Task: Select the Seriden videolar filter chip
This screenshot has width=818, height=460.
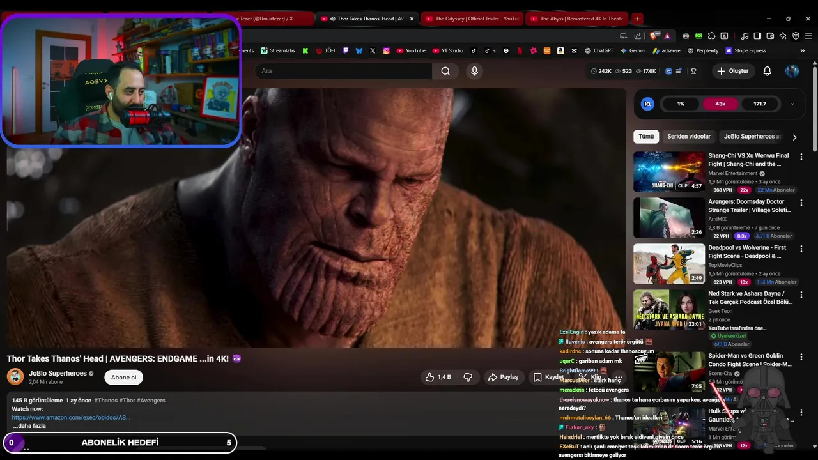Action: pos(689,137)
